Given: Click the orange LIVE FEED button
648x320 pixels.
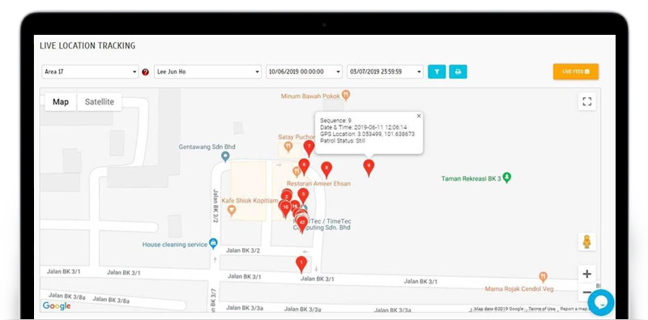Looking at the screenshot, I should [576, 71].
